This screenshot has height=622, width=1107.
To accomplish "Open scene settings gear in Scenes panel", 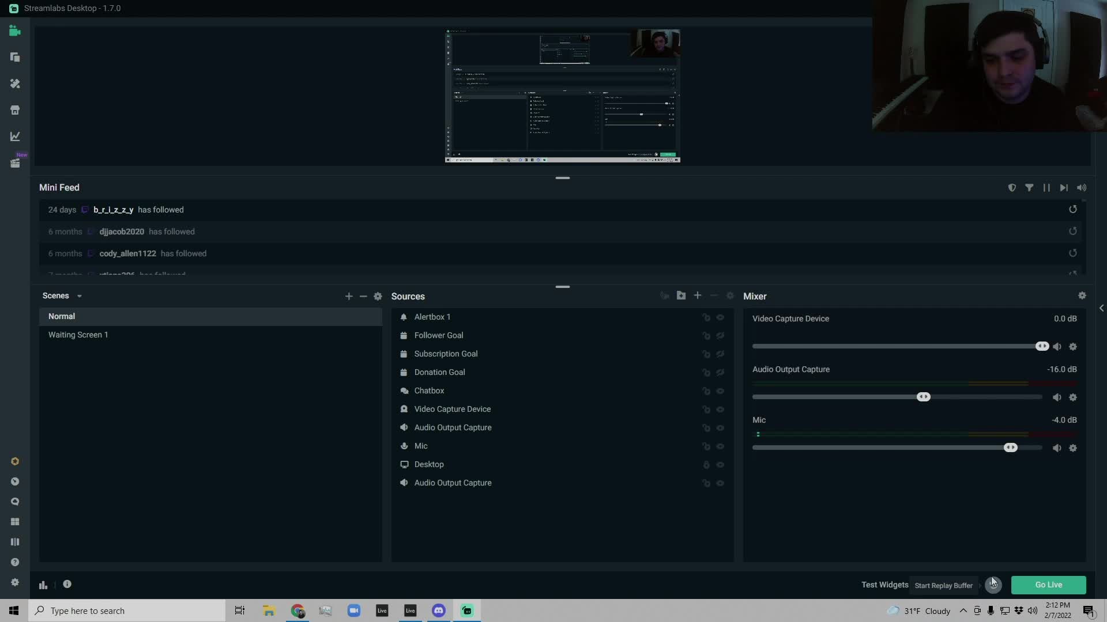I will coord(378,296).
